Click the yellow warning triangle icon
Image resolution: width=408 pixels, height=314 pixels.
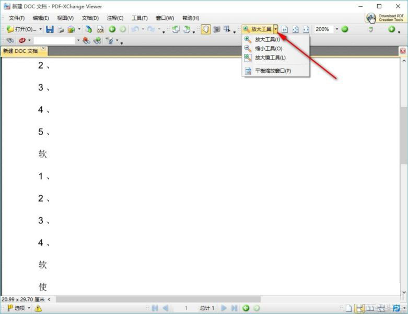click(38, 309)
